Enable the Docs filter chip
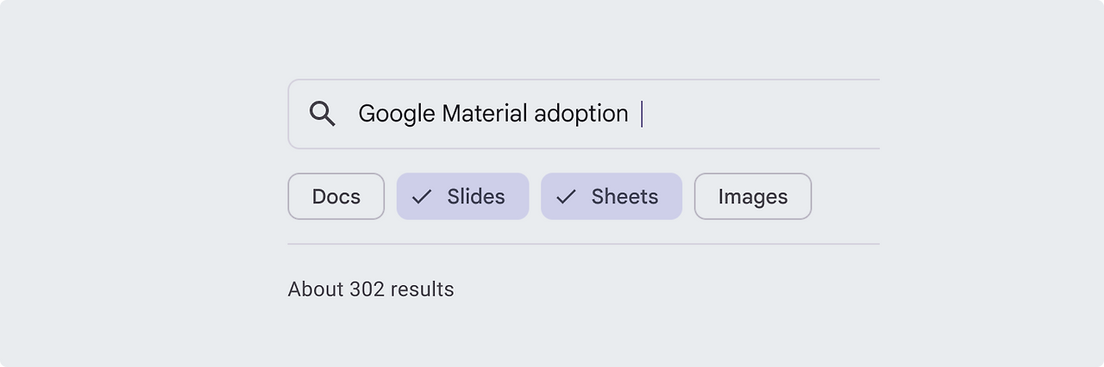This screenshot has height=367, width=1104. (x=336, y=196)
